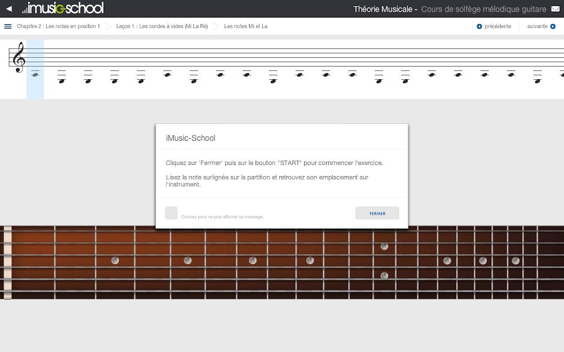Click the blue suivante arrow icon
Viewport: 564px width, 352px height.
[553, 26]
